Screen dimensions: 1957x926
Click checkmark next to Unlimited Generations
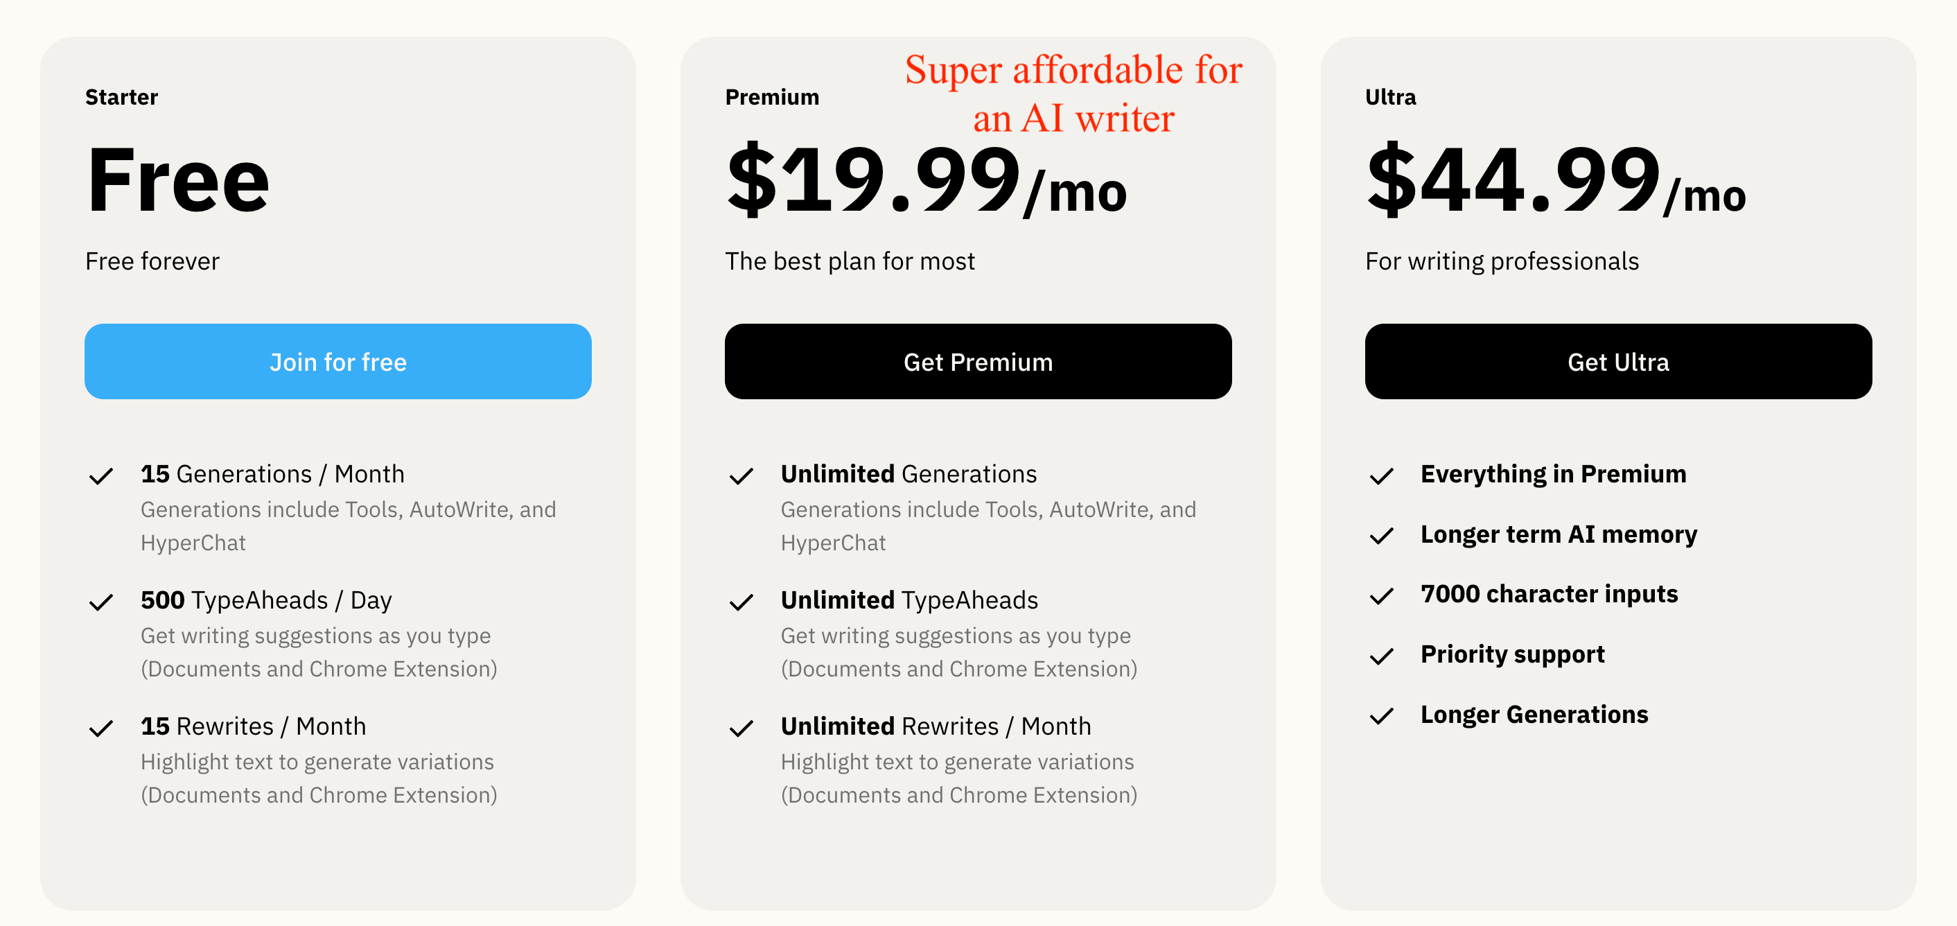741,476
